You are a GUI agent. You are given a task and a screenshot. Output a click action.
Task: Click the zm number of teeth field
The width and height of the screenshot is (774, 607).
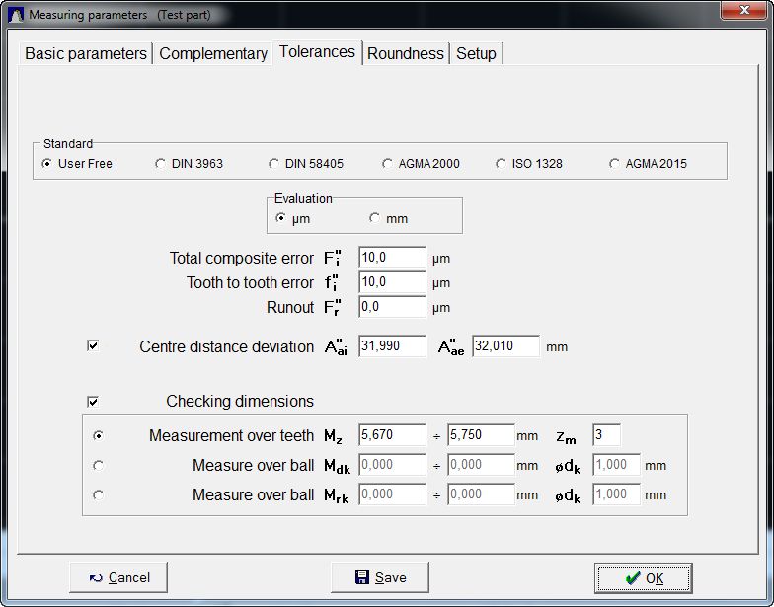(x=606, y=435)
